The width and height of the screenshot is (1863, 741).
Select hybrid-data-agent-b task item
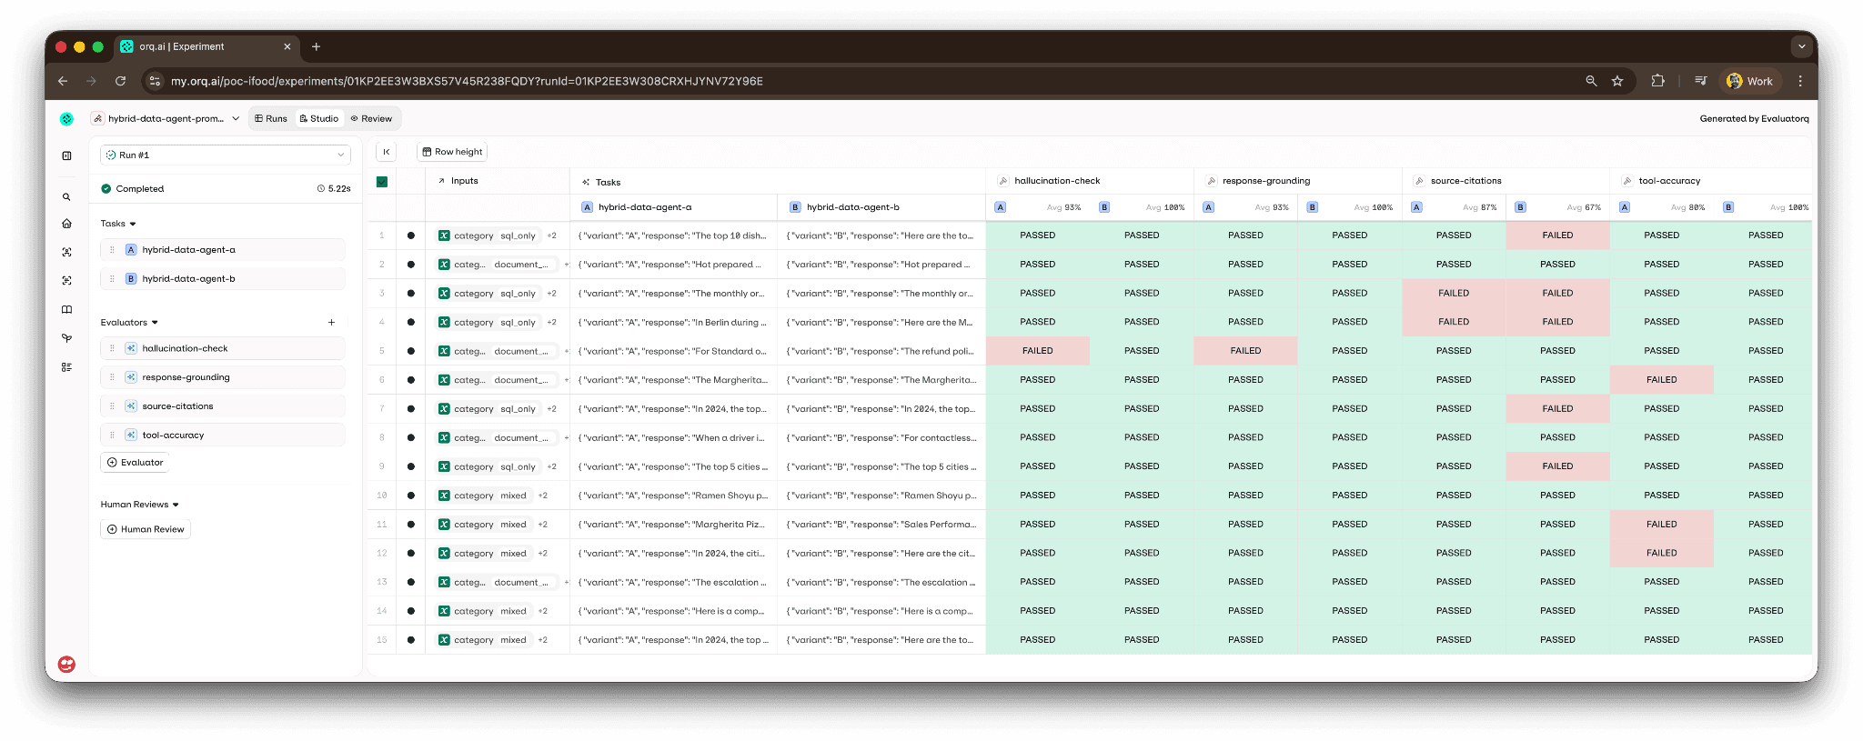point(223,278)
